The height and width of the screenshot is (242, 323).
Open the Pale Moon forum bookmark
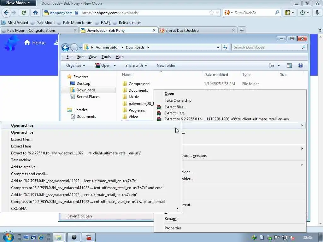pyautogui.click(x=74, y=23)
